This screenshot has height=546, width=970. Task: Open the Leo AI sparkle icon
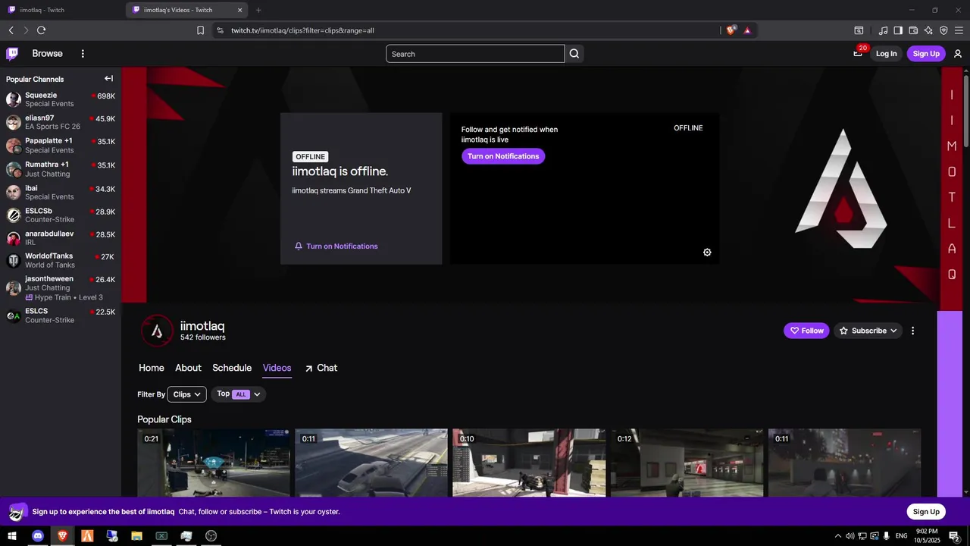click(928, 30)
